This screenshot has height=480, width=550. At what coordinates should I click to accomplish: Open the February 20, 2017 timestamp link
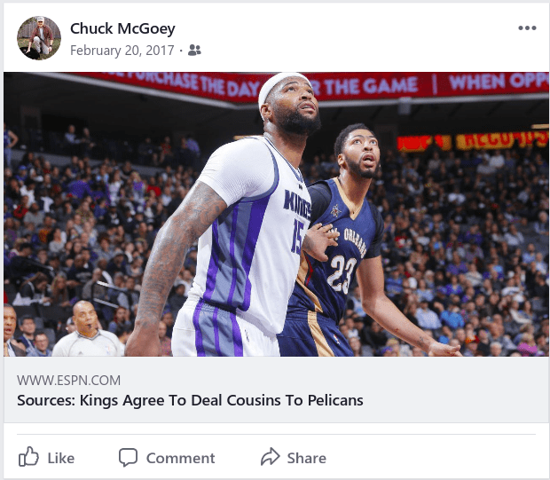tap(122, 51)
